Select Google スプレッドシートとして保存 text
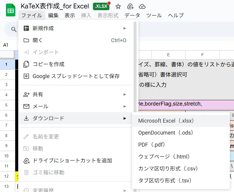Viewport: 234px width, 192px height. (x=76, y=76)
